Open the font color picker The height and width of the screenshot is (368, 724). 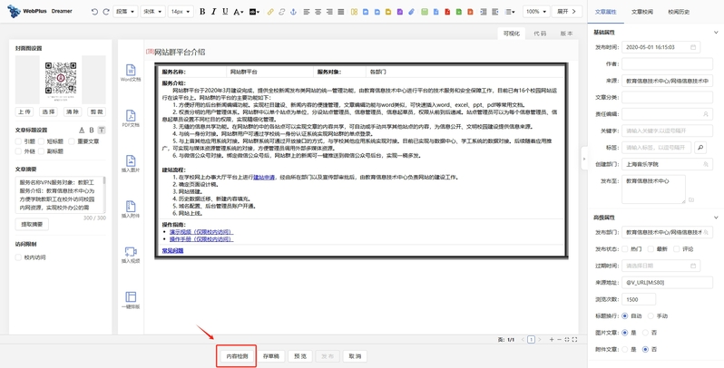[239, 12]
